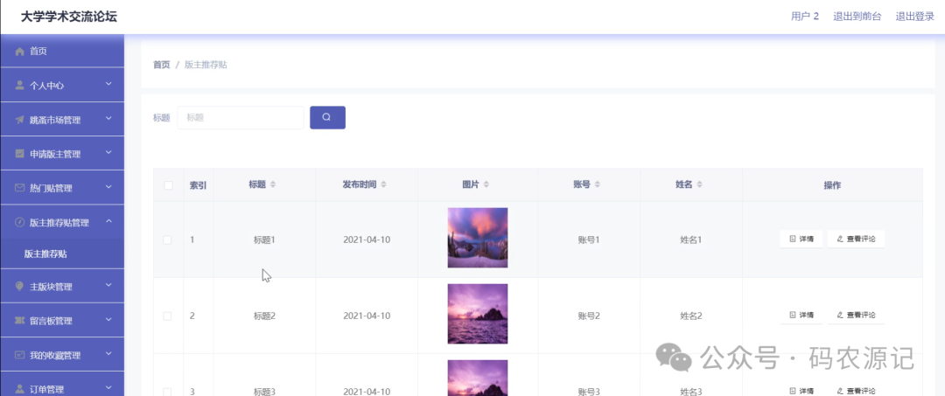The height and width of the screenshot is (396, 945).
Task: Click the 2021-04-10 date in row 标题2
Action: 367,316
